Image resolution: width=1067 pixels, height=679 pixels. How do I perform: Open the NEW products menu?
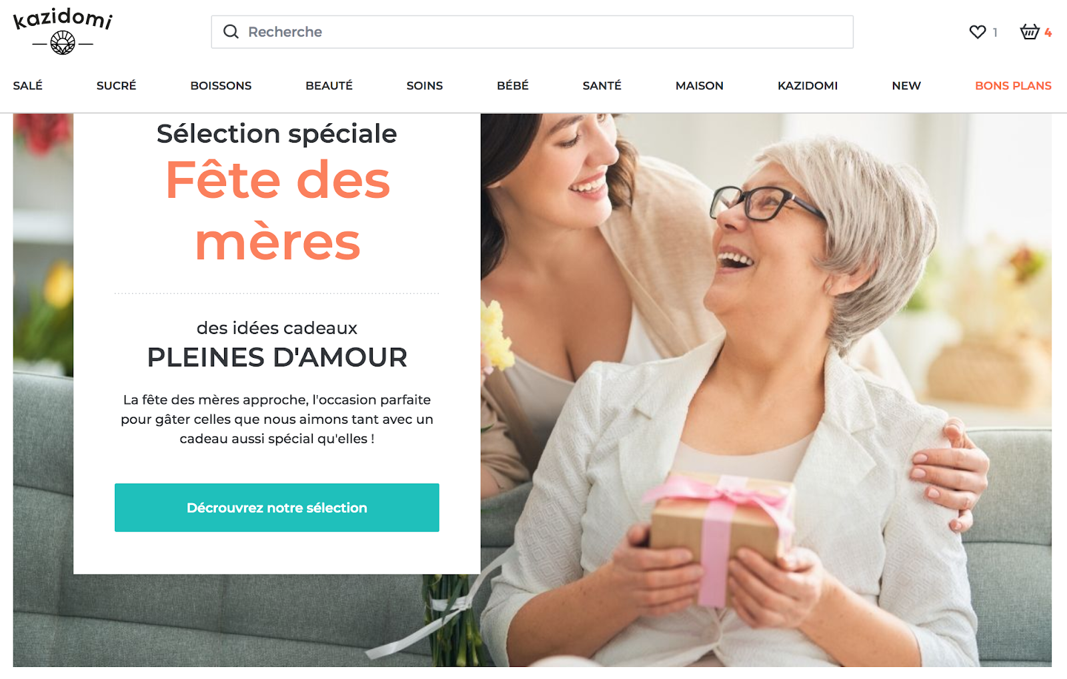(906, 85)
